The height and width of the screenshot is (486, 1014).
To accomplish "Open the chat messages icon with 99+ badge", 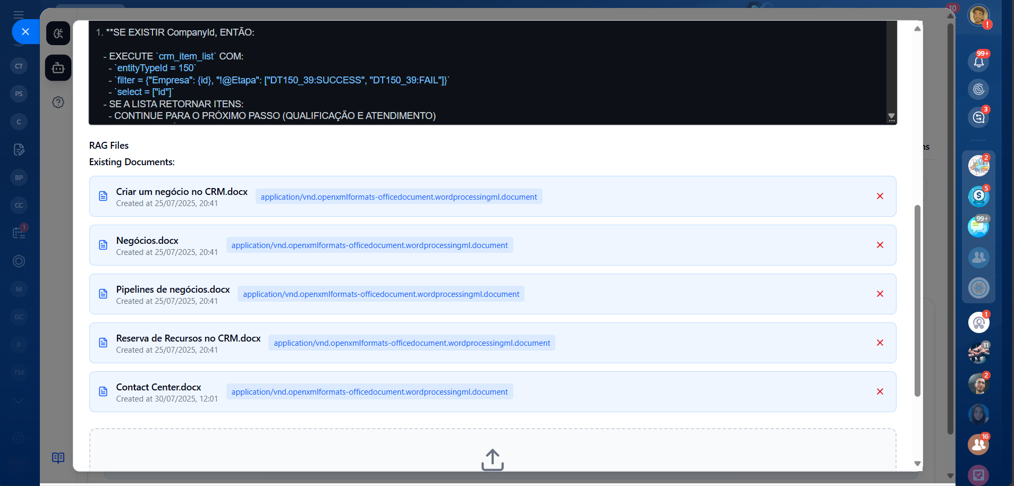I will 978,227.
